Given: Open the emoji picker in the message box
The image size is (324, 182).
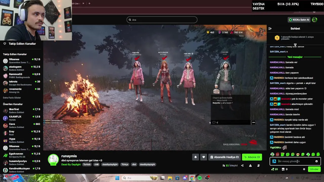Looking at the screenshot, I should (316, 161).
